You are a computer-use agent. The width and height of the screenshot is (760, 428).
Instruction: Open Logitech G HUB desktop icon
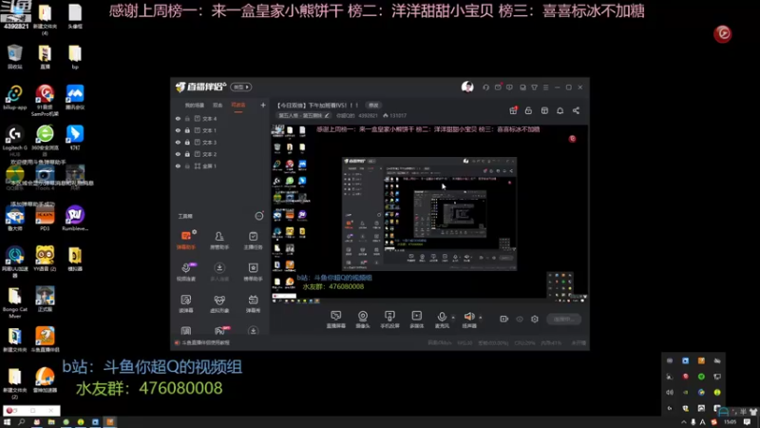point(15,140)
